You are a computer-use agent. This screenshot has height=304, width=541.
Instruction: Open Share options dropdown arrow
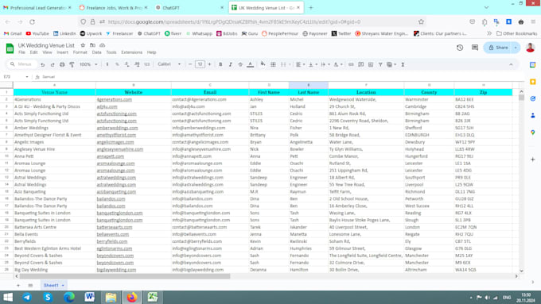(516, 48)
